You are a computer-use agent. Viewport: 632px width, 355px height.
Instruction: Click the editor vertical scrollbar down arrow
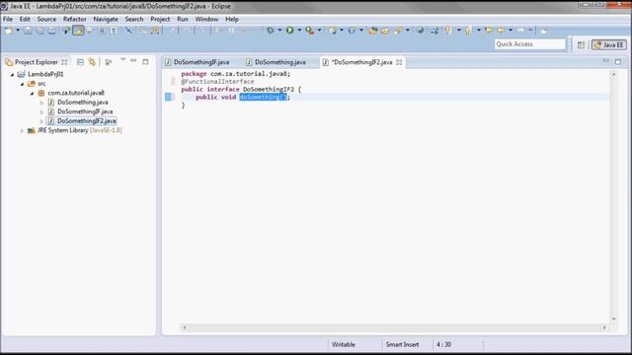[x=613, y=319]
